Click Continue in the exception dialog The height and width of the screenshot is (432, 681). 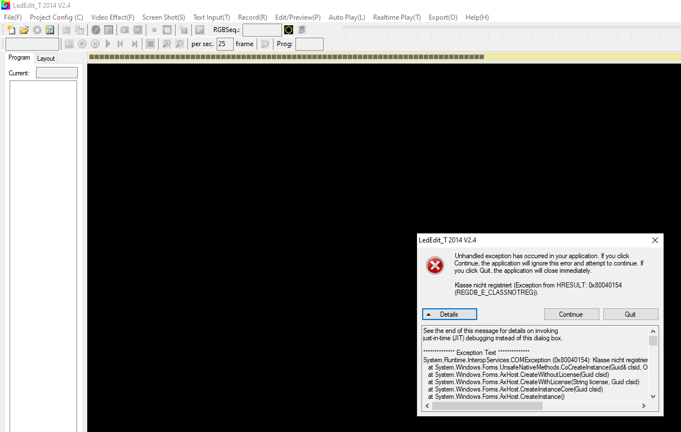(x=571, y=314)
